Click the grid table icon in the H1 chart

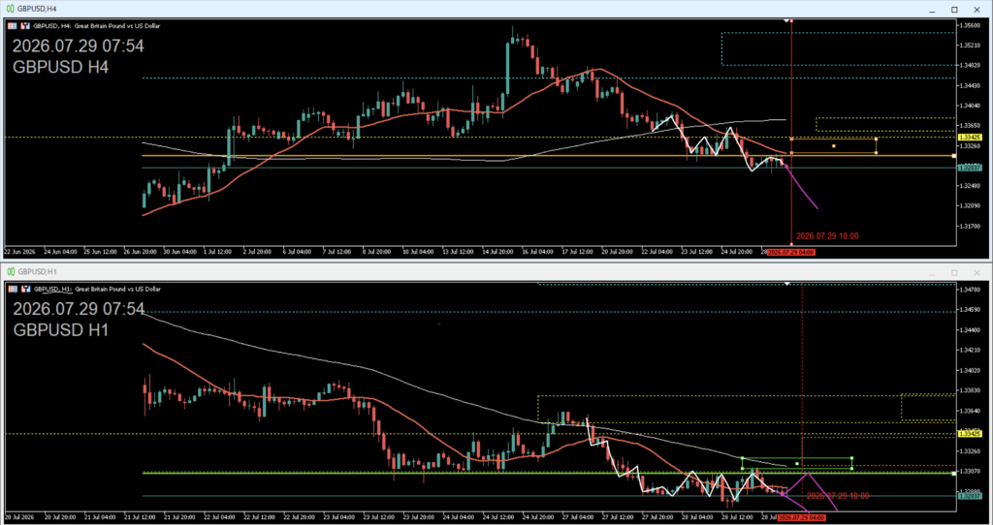click(13, 289)
